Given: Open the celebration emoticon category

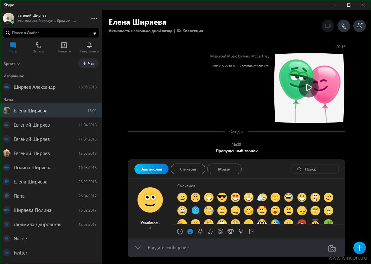Looking at the screenshot, I should click(200, 232).
